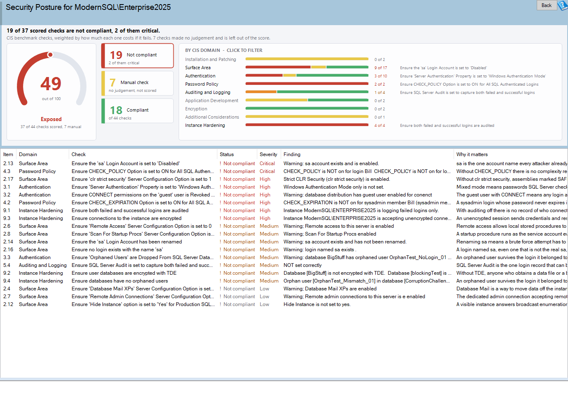Viewport: 568px width, 402px height.
Task: Select finding 'Hide Instance is not set to yes.'
Action: pos(317,304)
